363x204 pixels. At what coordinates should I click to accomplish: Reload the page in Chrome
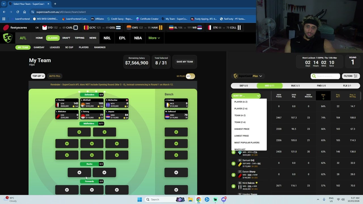pyautogui.click(x=18, y=12)
